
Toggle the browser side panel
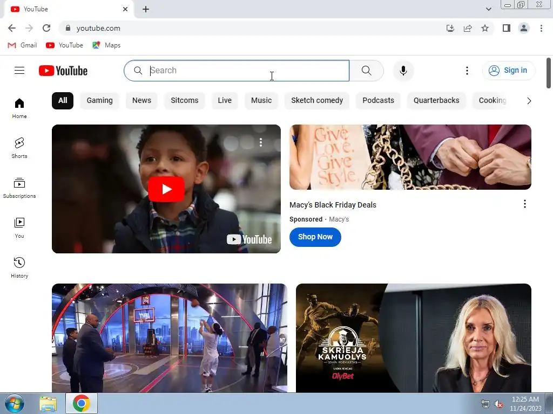coord(507,28)
